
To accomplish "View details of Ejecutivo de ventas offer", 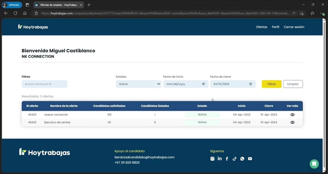I will point(292,122).
